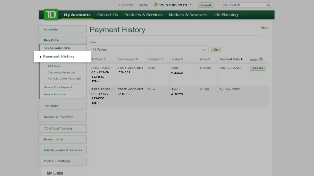Expand the Transfers sidebar section
The image size is (314, 176).
click(x=63, y=106)
